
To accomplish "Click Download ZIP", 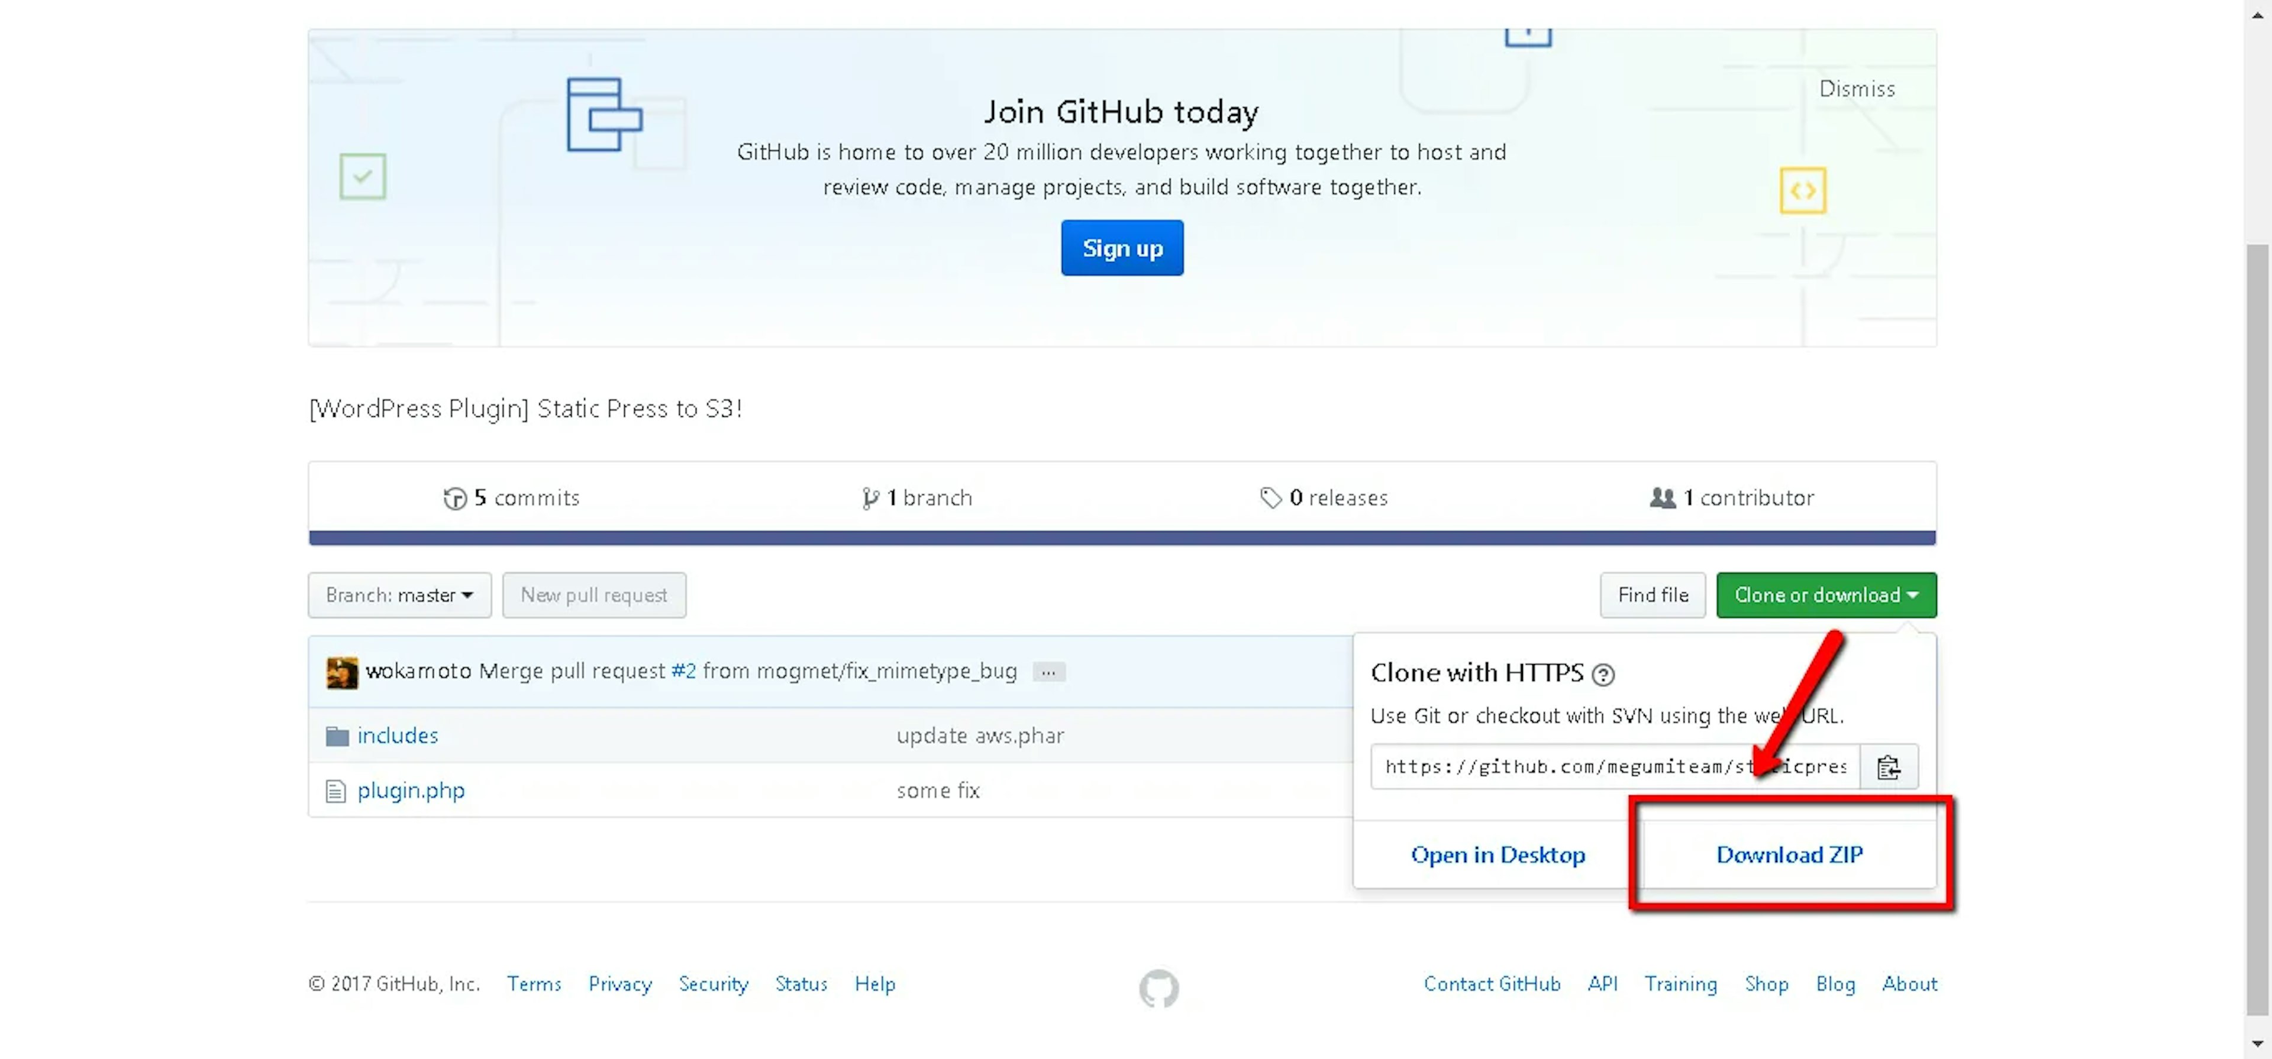I will coord(1789,854).
